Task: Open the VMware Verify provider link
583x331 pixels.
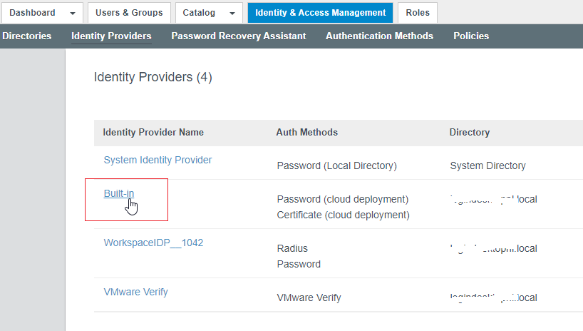Action: coord(135,292)
